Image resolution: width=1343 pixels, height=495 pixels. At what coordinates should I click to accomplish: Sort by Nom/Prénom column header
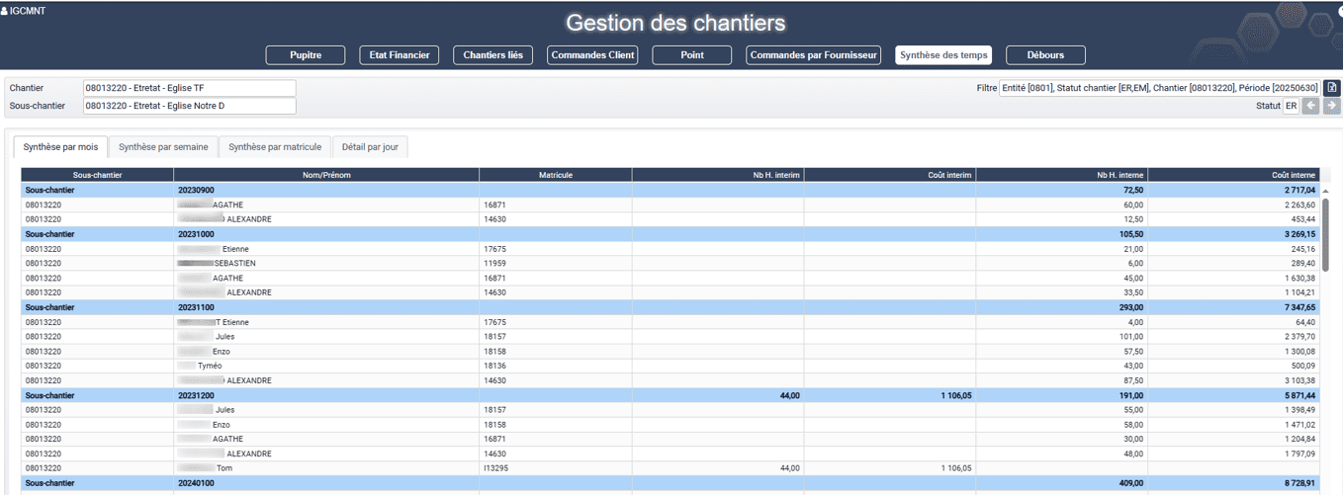tap(326, 175)
